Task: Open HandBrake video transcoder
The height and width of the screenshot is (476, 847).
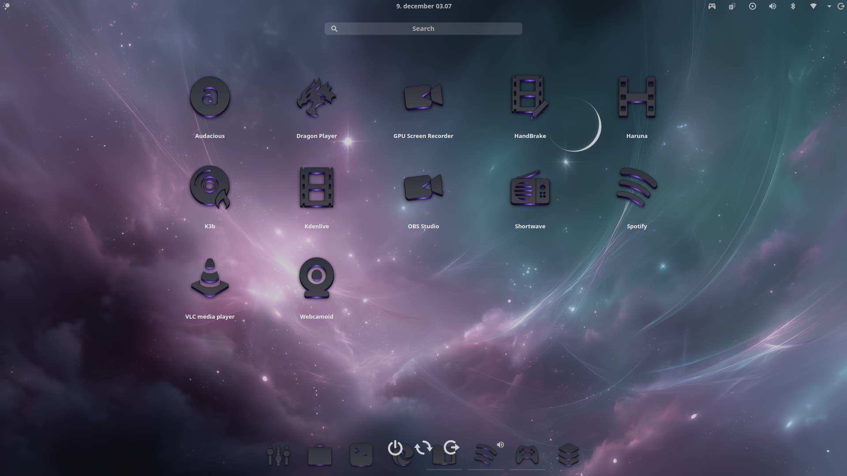Action: click(530, 98)
